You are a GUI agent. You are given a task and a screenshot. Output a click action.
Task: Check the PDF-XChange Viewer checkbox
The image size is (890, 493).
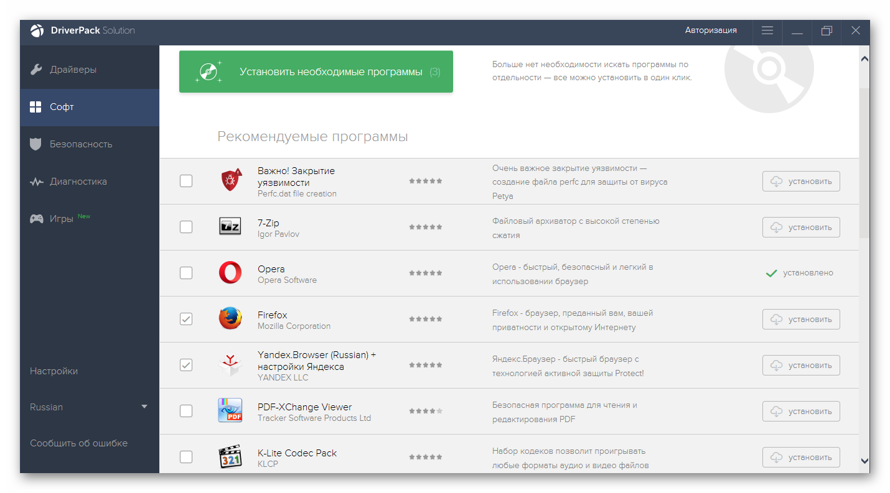(186, 411)
